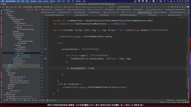This screenshot has height=107, width=191.
Task: Open Project tool window side tab
Action: (x=1, y=12)
